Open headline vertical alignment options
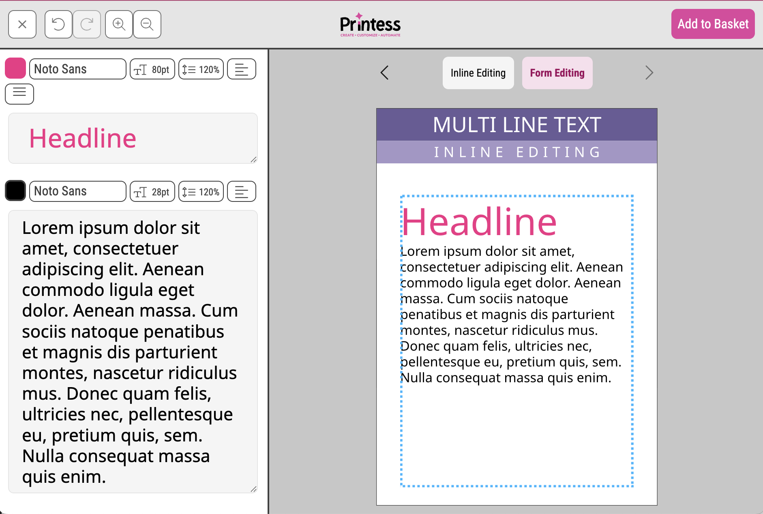The height and width of the screenshot is (514, 763). coord(19,94)
